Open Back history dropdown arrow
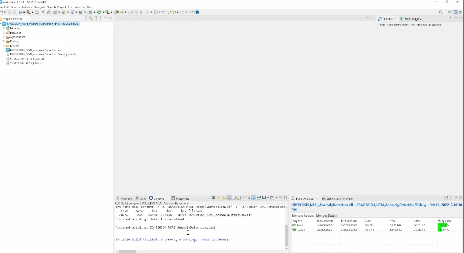Image resolution: width=464 pixels, height=253 pixels. click(x=178, y=12)
